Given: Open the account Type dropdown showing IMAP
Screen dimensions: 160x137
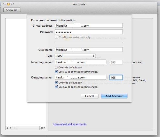Looking at the screenshot, I should coord(75,56).
